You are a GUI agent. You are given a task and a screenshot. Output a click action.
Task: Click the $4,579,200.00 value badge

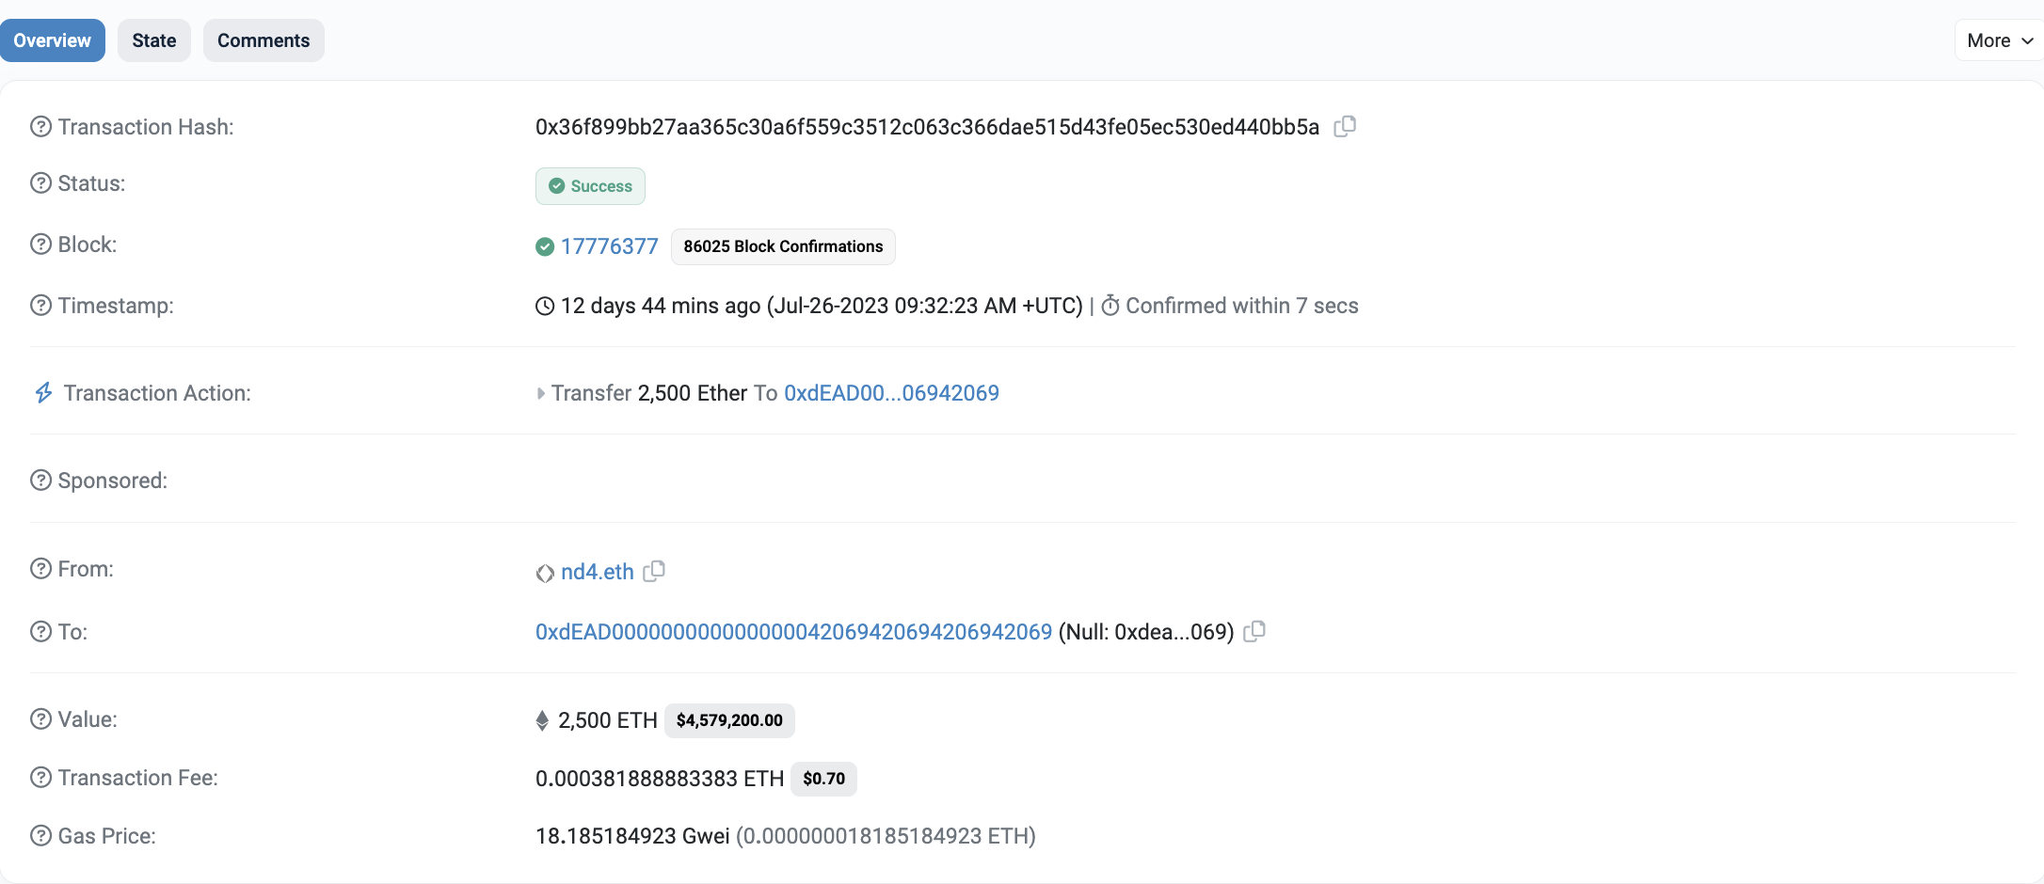[729, 720]
